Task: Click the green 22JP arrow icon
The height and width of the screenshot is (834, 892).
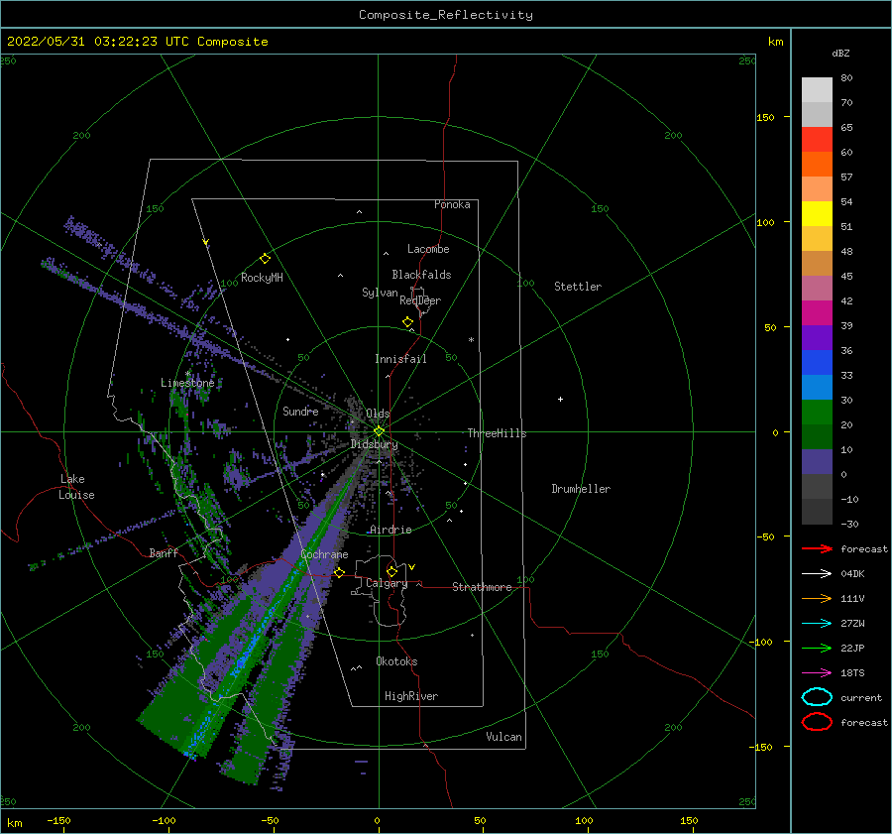Action: pos(817,648)
